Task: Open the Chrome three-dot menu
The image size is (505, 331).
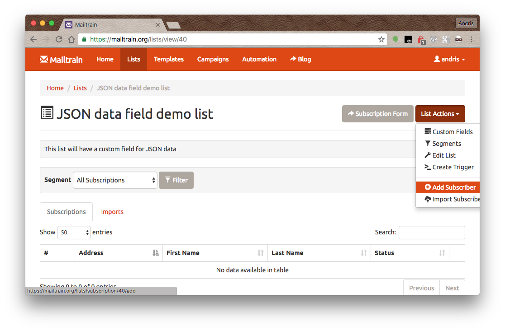Action: click(x=471, y=40)
